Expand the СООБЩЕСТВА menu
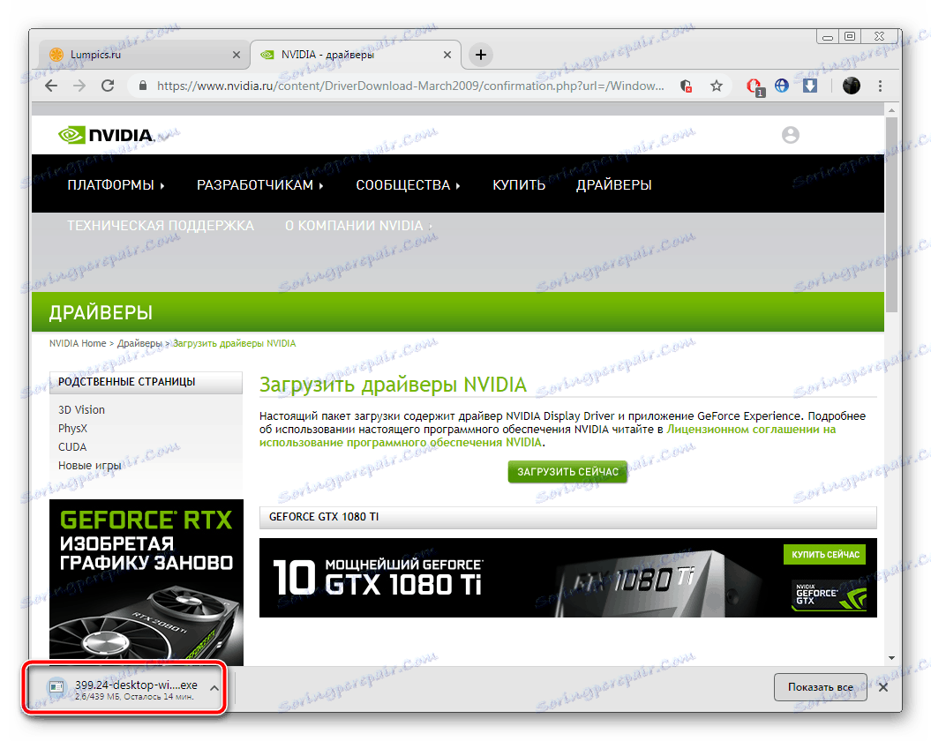 [408, 185]
